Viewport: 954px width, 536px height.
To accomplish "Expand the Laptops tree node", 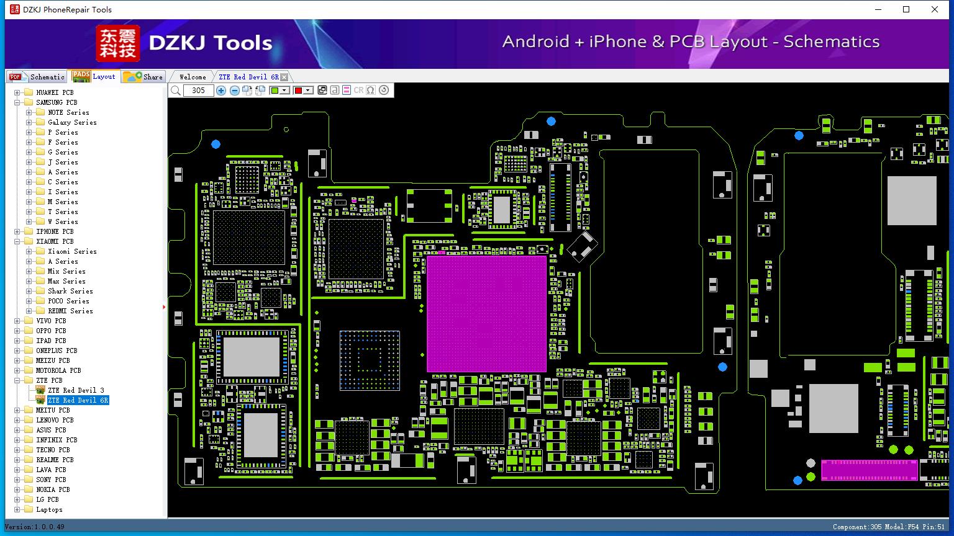I will (17, 509).
